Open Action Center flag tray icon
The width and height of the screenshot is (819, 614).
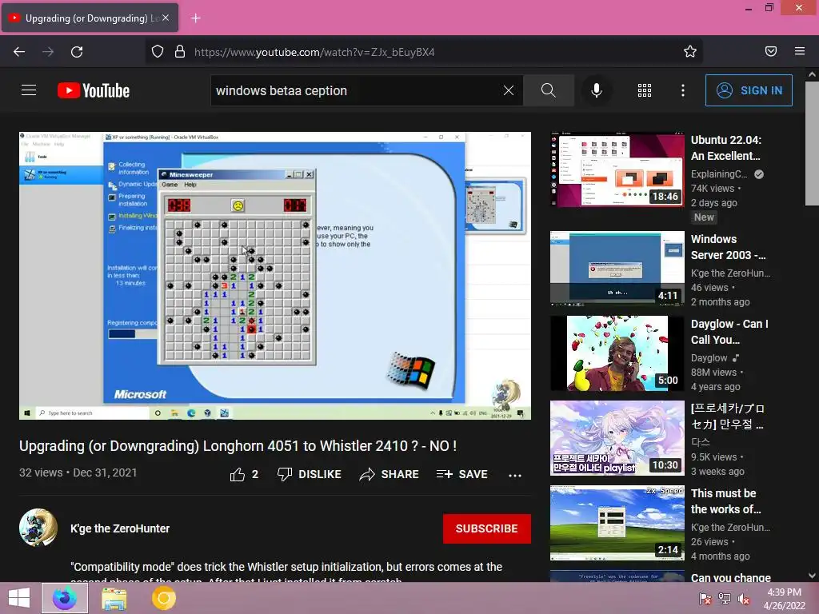coord(705,598)
